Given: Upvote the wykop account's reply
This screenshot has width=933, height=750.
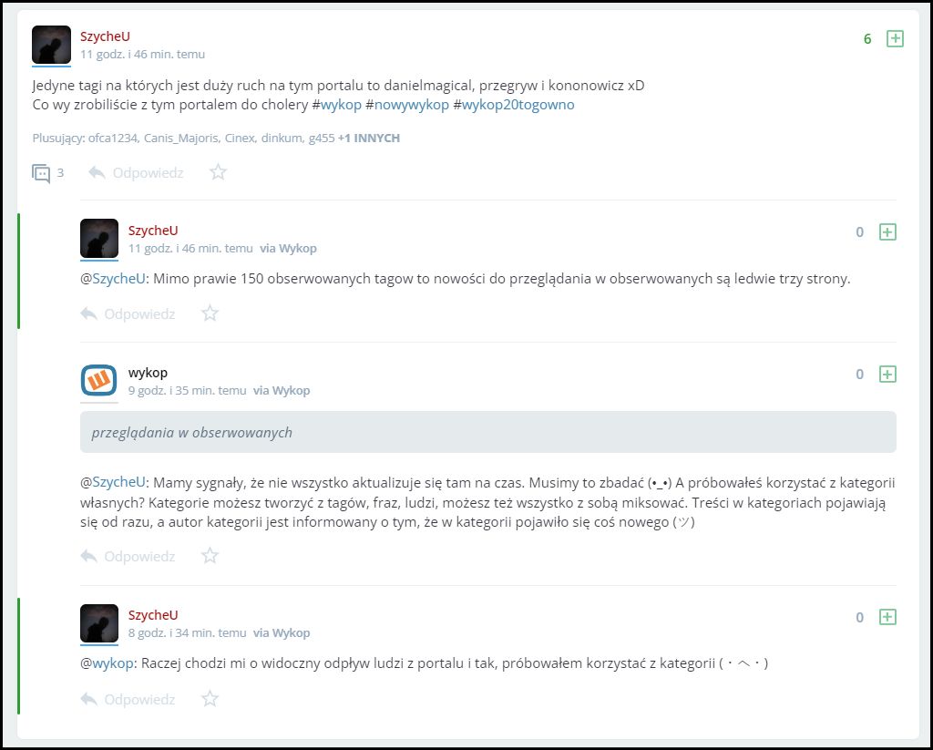Looking at the screenshot, I should [x=887, y=375].
